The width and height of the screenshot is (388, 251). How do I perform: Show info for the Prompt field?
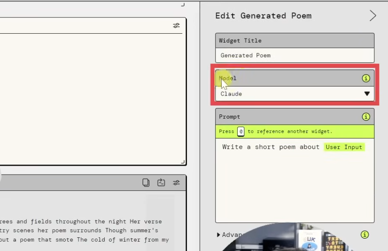(366, 117)
